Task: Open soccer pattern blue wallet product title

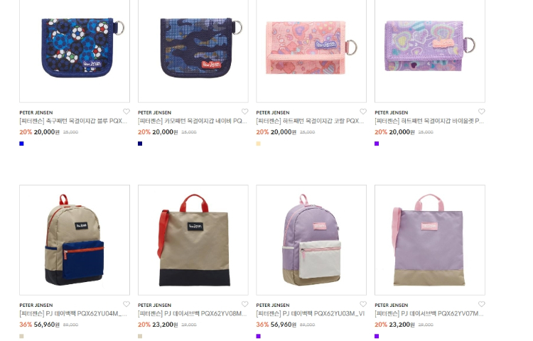Action: (73, 121)
